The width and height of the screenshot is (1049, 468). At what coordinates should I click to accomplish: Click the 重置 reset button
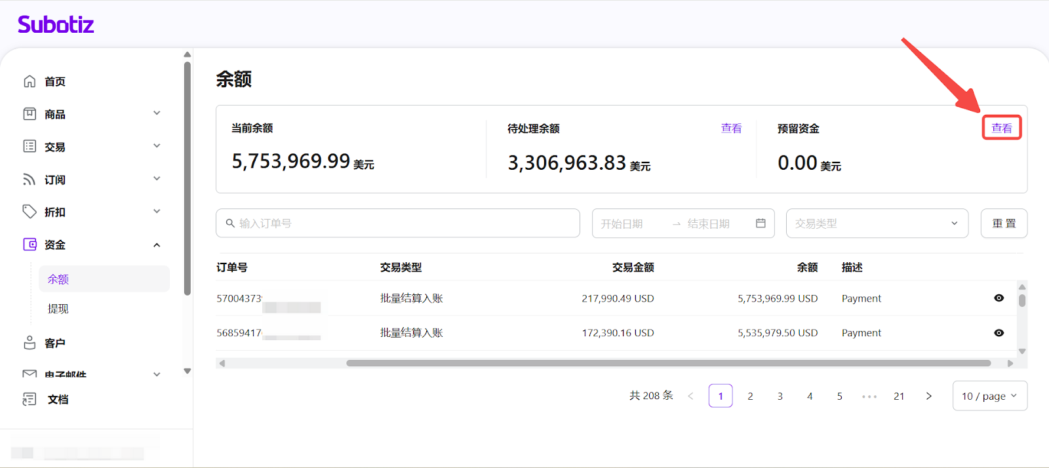(1004, 224)
